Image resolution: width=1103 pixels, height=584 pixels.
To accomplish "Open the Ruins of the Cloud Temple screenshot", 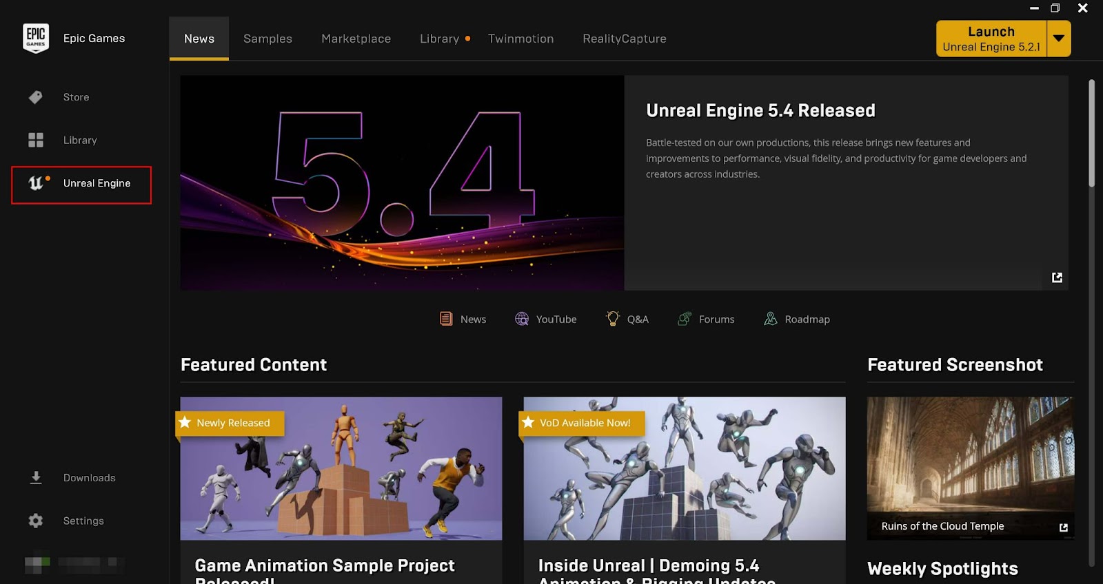I will pos(971,468).
